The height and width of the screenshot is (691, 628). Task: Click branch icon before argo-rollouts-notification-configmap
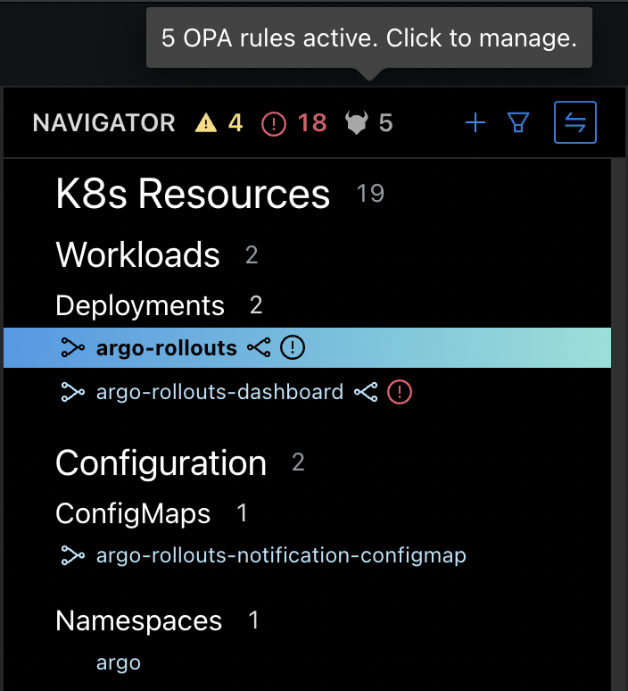72,555
